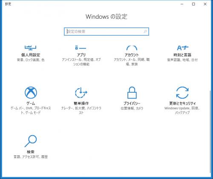
Task: Open the 更新とセキュリティ sync arrows icon
Action: click(182, 93)
